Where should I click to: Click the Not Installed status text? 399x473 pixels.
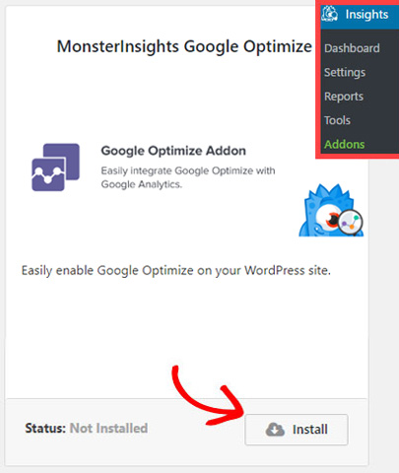click(108, 428)
